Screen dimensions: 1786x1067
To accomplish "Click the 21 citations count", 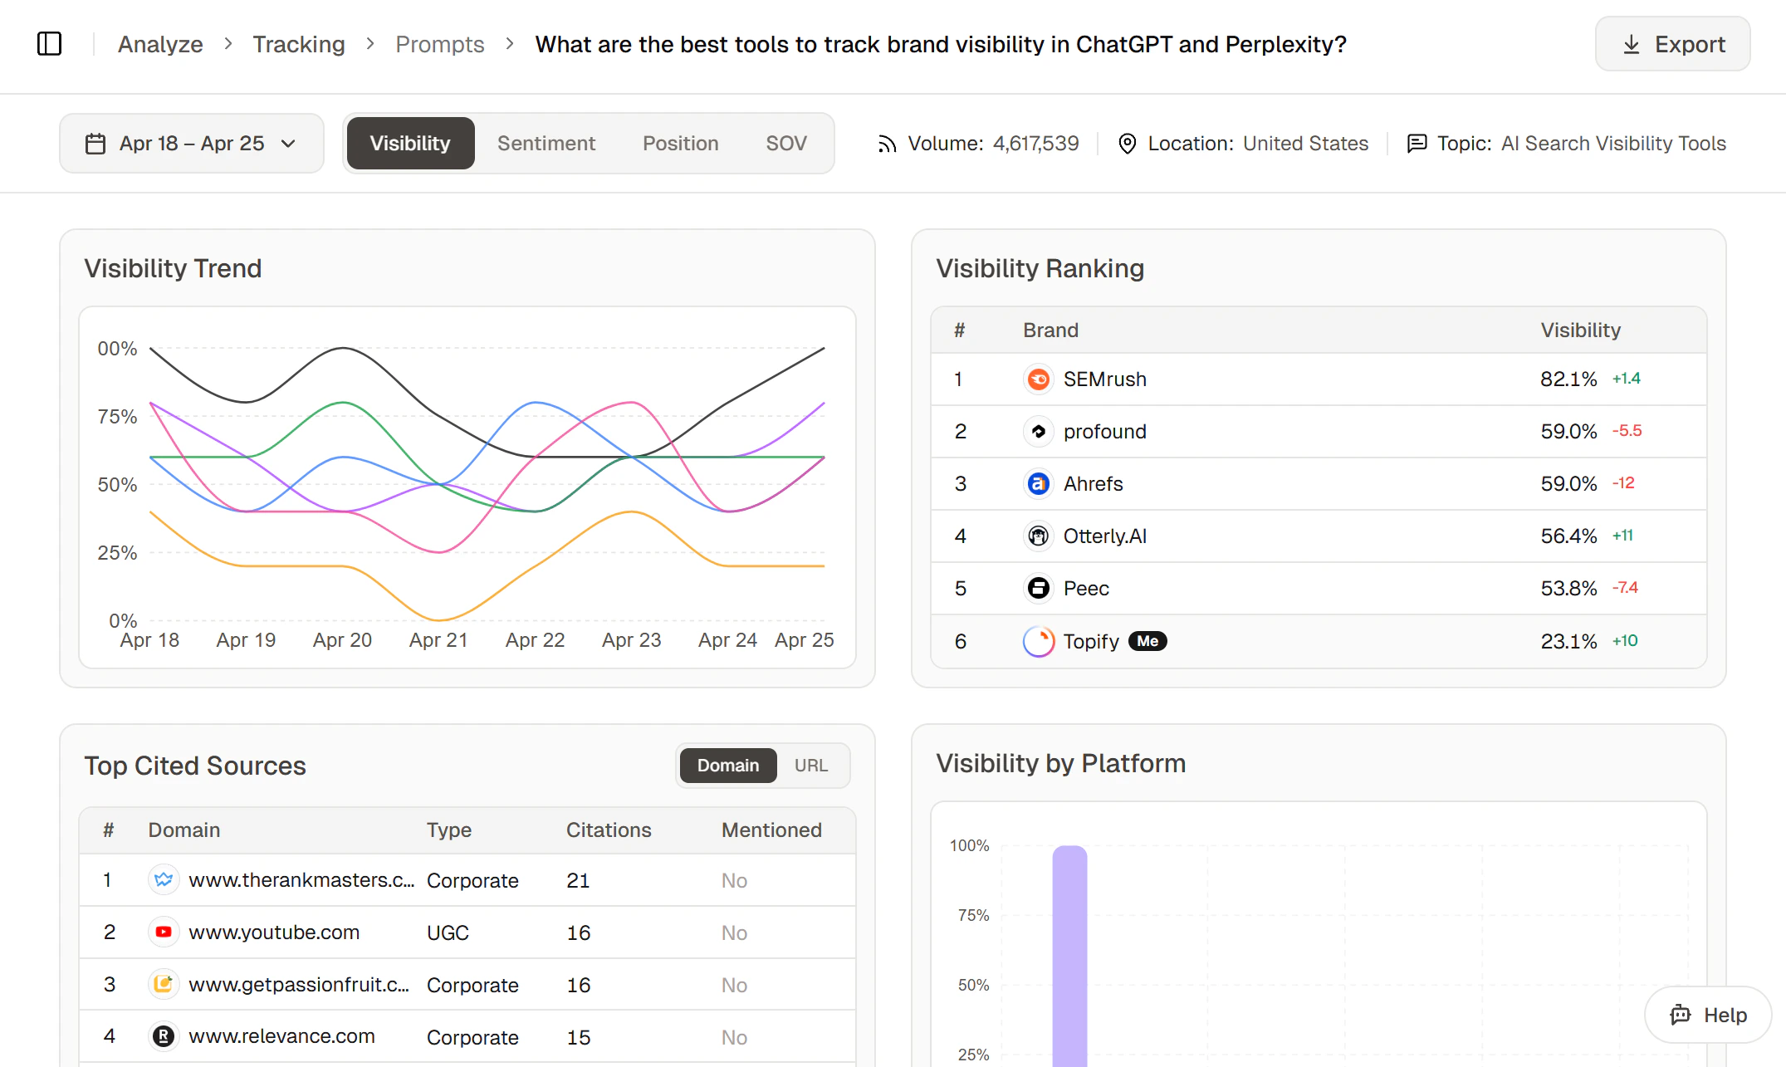I will [578, 880].
